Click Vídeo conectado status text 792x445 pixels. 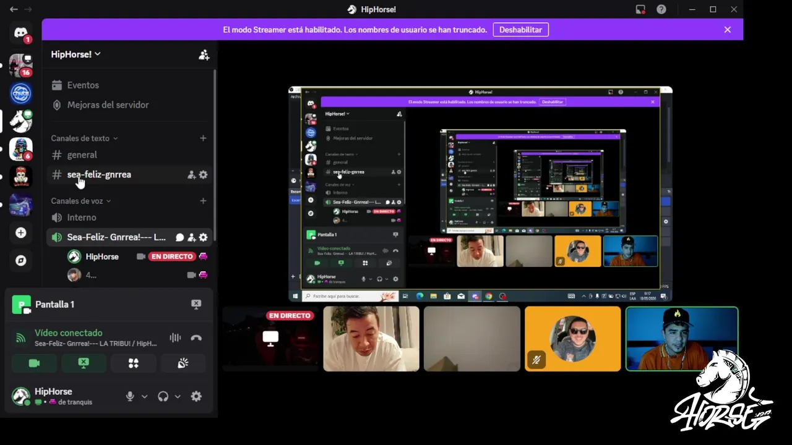coord(69,333)
